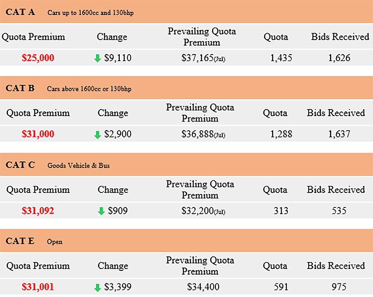Viewport: 373px width, 297px height.
Task: Click the CAT E prevailing premium $34,400
Action: (x=203, y=287)
